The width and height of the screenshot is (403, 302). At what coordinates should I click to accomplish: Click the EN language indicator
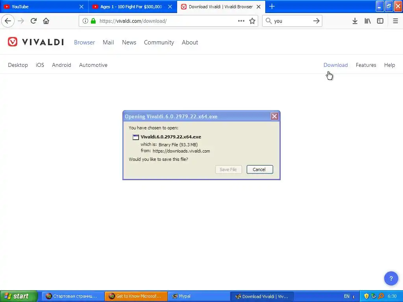(x=346, y=296)
